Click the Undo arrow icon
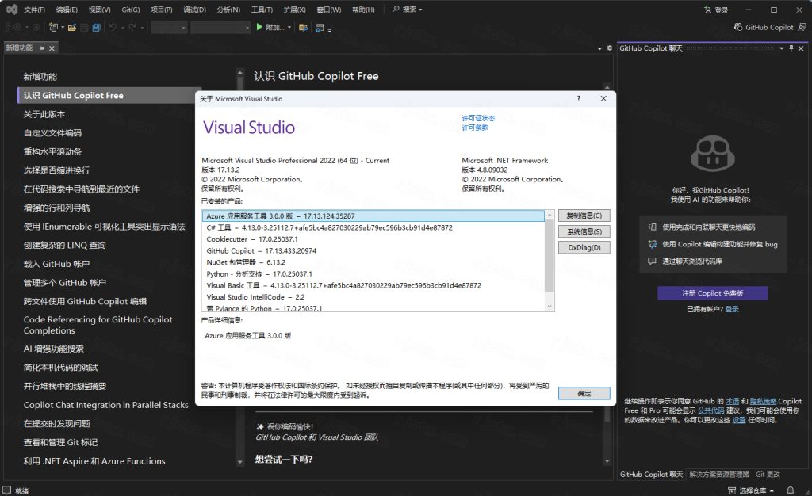 click(113, 28)
